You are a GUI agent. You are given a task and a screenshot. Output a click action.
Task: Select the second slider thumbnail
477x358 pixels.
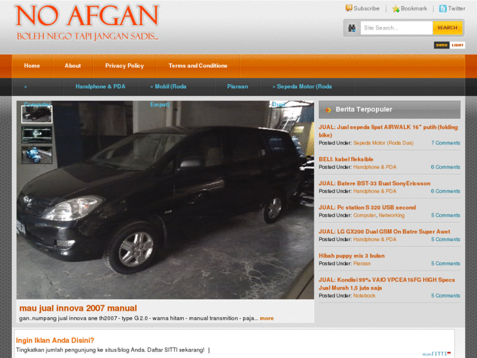pyautogui.click(x=37, y=135)
